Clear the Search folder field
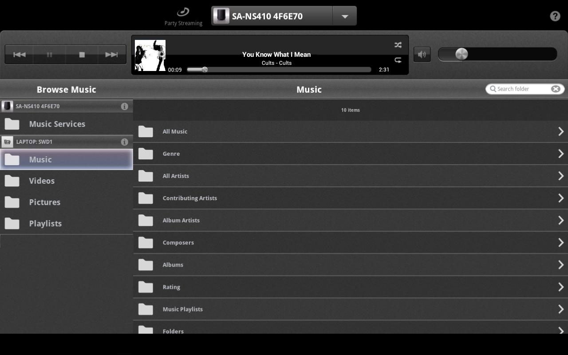 tap(556, 89)
